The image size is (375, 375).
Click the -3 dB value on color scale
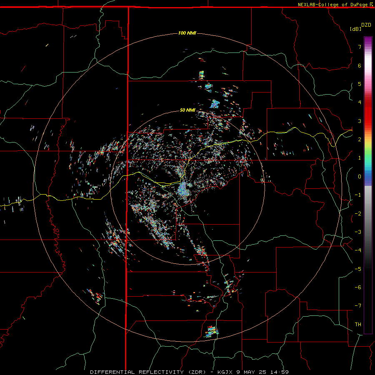358,232
